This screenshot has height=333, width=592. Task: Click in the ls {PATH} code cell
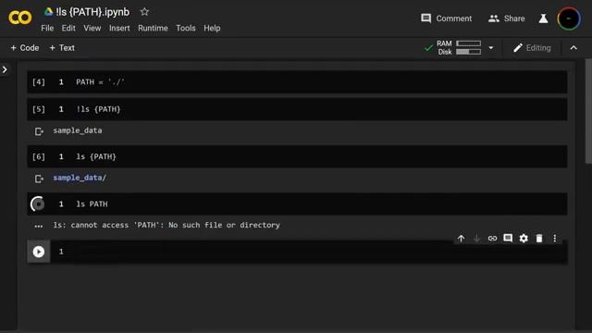click(297, 156)
